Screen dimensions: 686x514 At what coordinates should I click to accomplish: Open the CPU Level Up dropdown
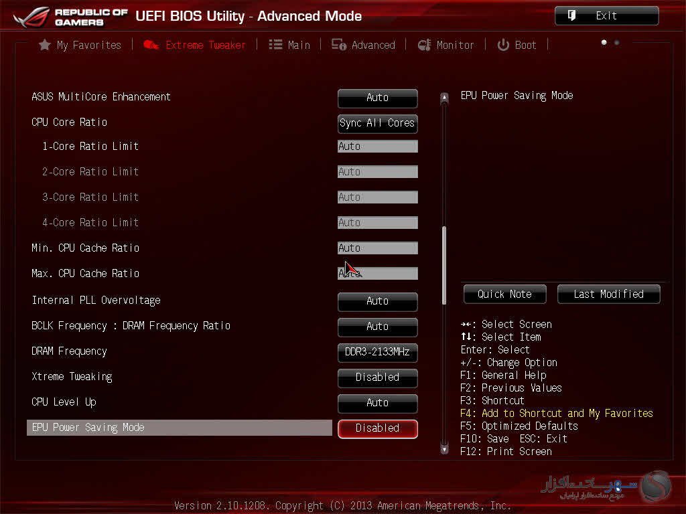377,403
